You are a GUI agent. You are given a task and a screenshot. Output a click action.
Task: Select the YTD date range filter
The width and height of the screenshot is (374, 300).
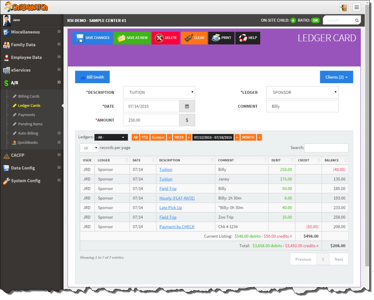tap(145, 138)
